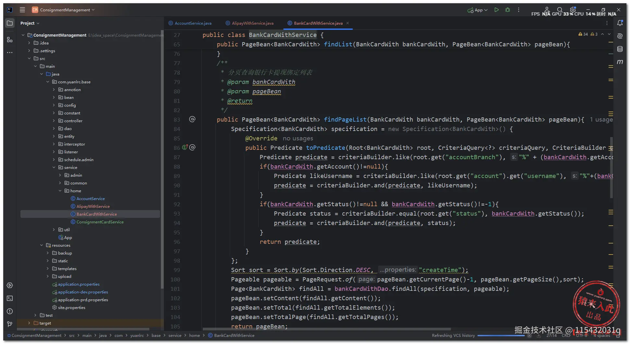Open application-dev.properties file
This screenshot has width=630, height=344.
(83, 292)
